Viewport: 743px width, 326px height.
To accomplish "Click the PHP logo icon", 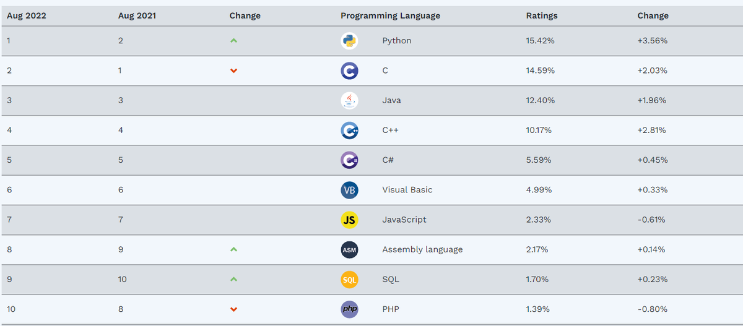I will [x=349, y=309].
